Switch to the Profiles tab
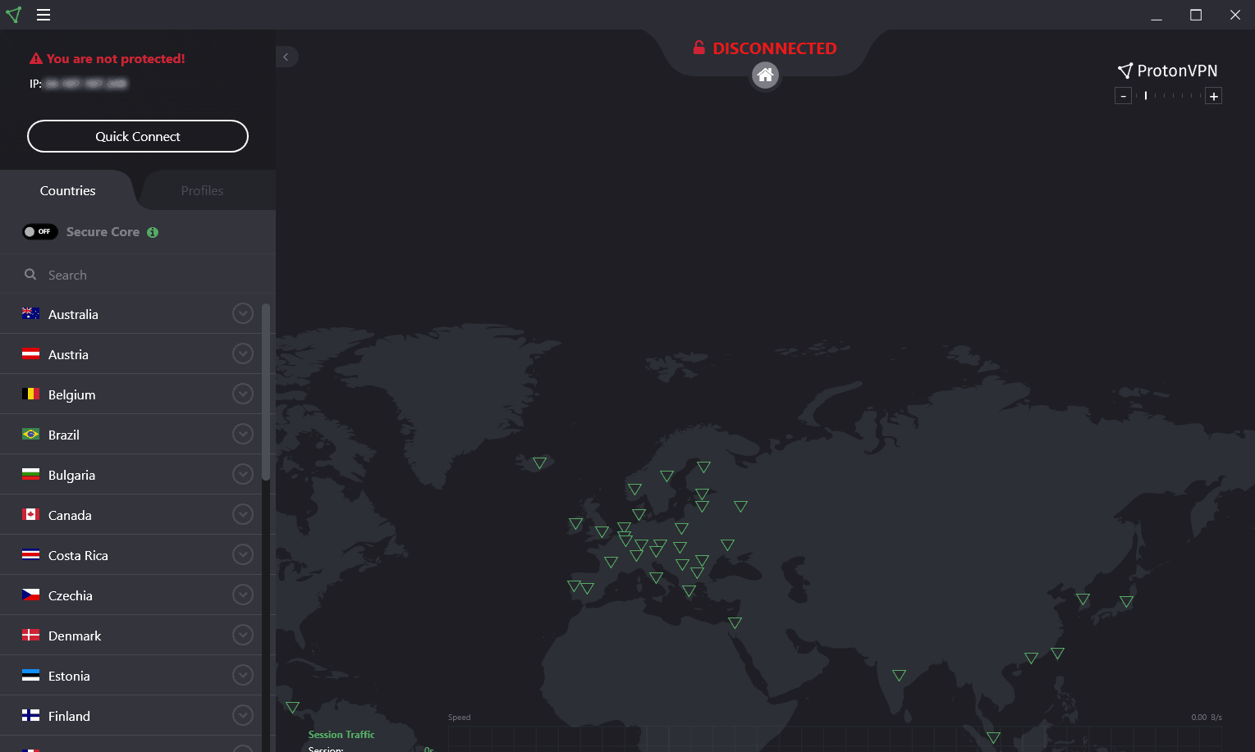The height and width of the screenshot is (752, 1255). click(x=202, y=190)
